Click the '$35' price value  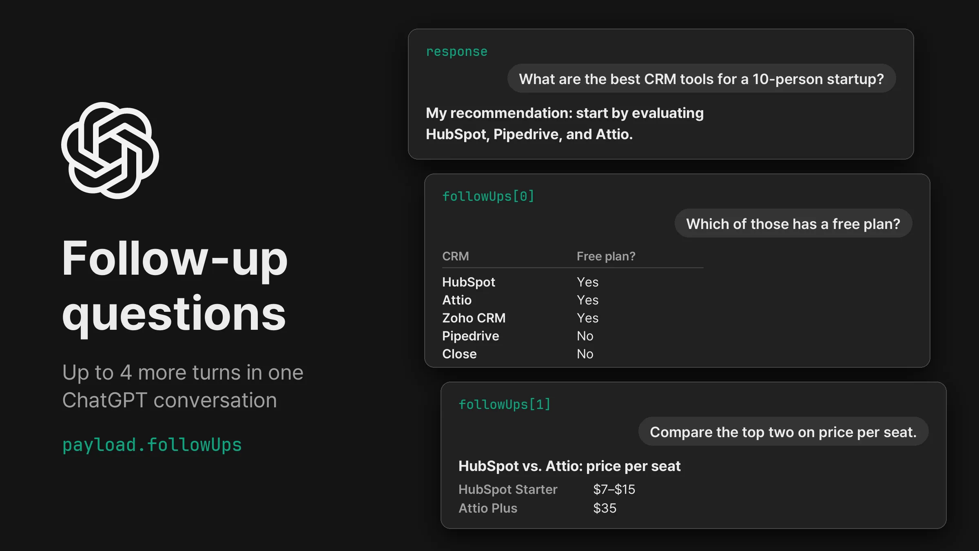(x=605, y=508)
